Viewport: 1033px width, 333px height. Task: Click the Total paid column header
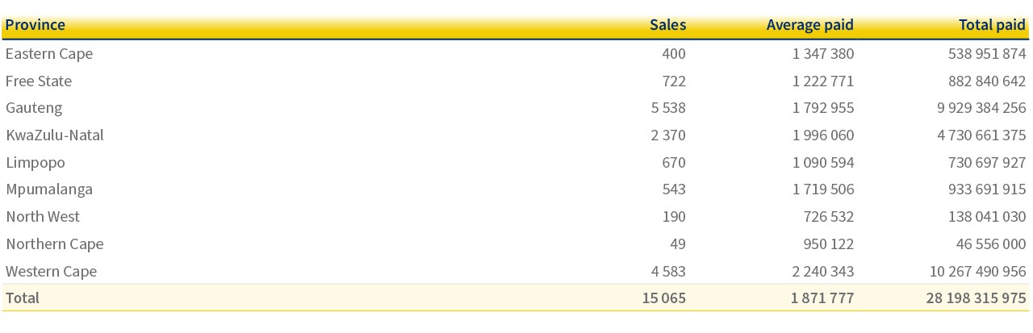pos(992,25)
